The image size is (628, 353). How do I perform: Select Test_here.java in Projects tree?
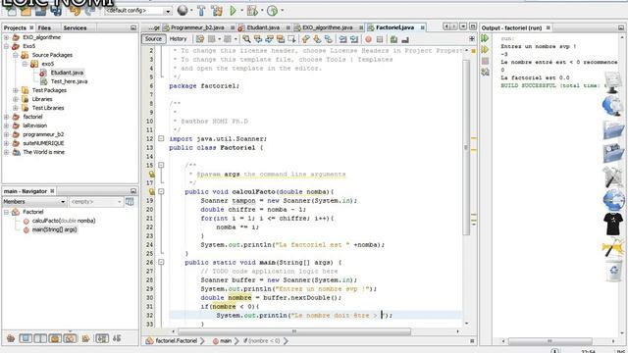coord(69,81)
